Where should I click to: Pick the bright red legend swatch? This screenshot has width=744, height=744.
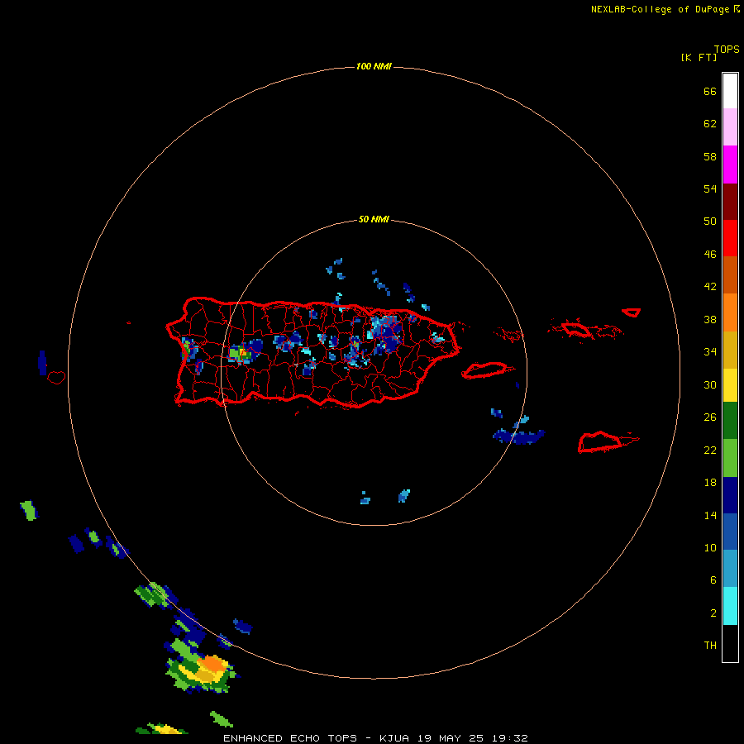point(730,238)
